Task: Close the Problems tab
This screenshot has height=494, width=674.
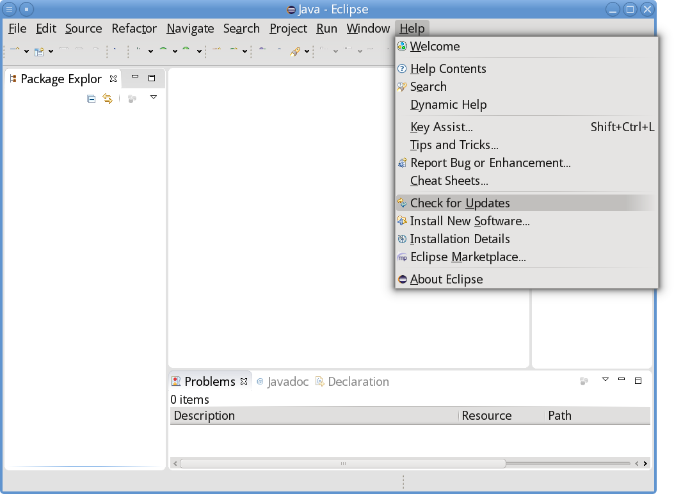Action: pyautogui.click(x=244, y=381)
